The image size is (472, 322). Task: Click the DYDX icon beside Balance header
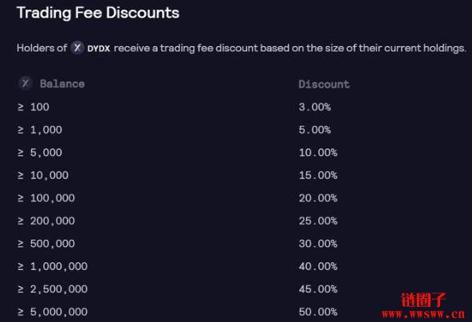[26, 84]
